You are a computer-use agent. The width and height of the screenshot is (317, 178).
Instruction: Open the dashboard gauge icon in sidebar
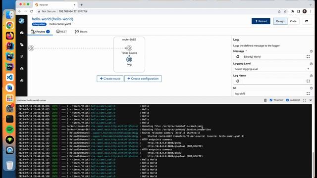click(22, 33)
